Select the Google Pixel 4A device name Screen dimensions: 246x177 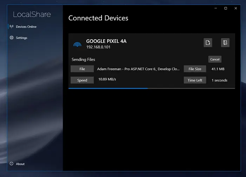click(106, 41)
